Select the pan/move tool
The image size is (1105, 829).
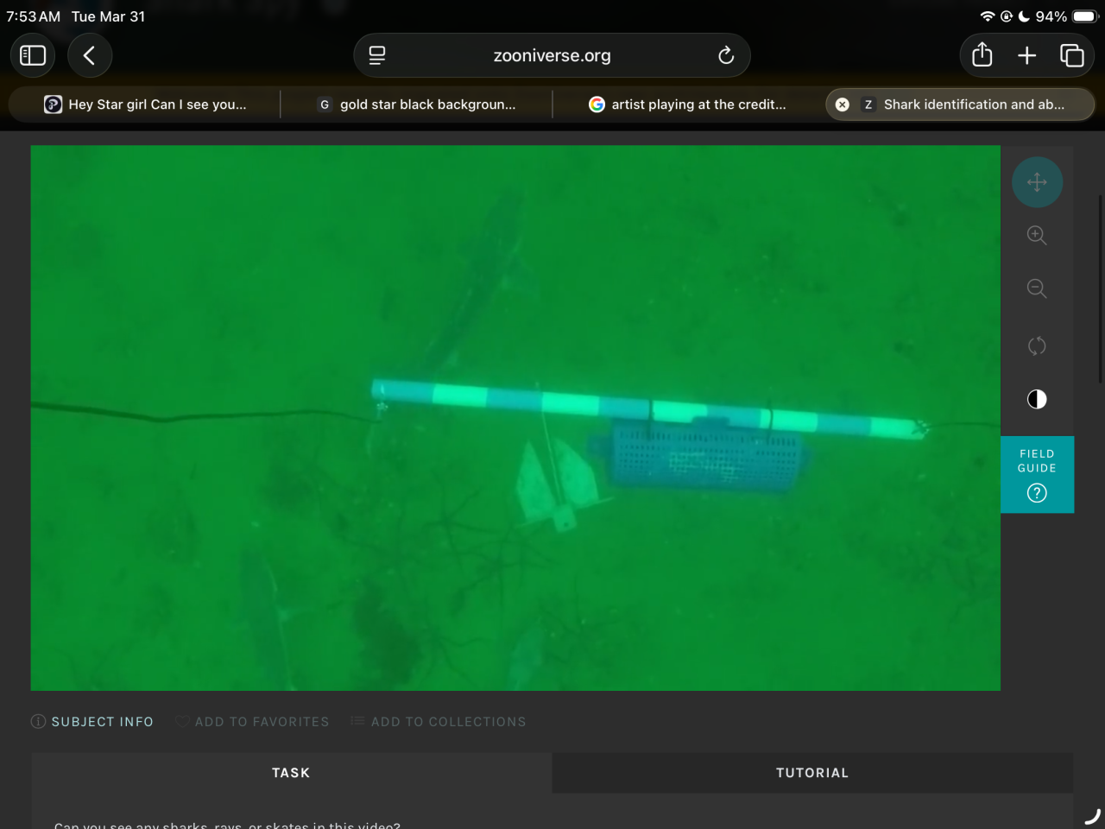coord(1037,182)
